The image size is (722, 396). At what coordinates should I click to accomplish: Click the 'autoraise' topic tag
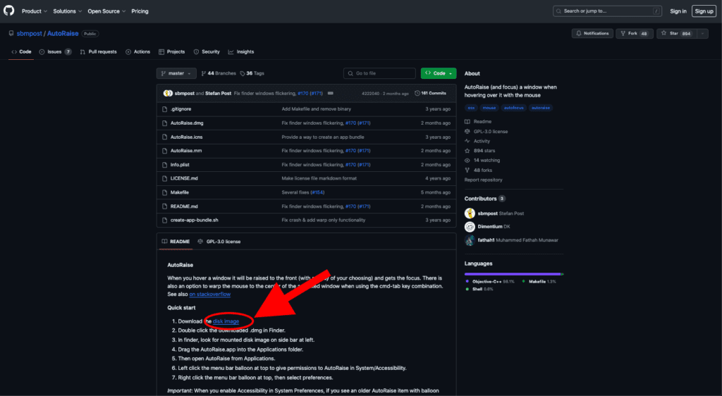[x=541, y=108]
